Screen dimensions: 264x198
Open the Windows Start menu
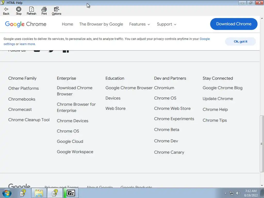click(7, 193)
